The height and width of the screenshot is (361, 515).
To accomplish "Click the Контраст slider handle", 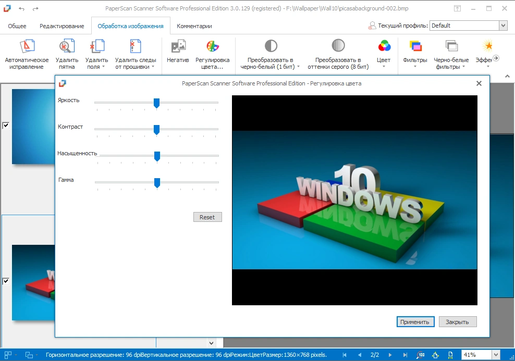I will pos(157,130).
